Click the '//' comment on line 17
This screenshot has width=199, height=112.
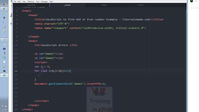pos(39,75)
